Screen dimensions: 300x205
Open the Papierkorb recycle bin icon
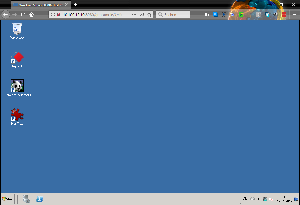pyautogui.click(x=17, y=29)
